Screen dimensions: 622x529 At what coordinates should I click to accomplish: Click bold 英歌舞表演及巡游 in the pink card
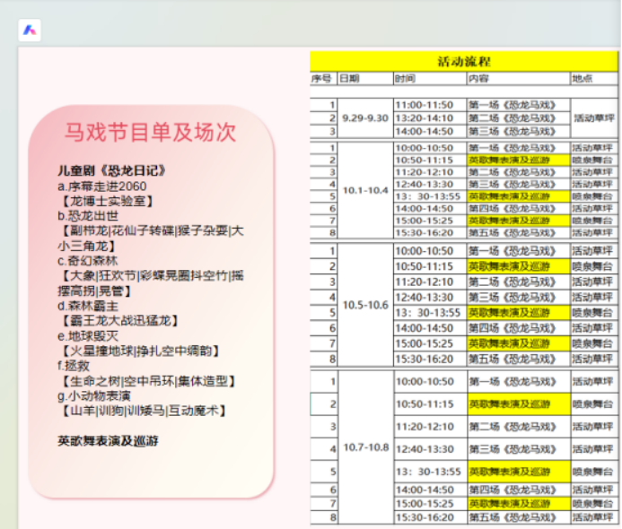[x=108, y=441]
